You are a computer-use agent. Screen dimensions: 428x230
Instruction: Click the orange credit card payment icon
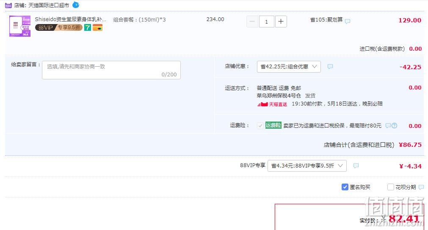tap(97, 27)
